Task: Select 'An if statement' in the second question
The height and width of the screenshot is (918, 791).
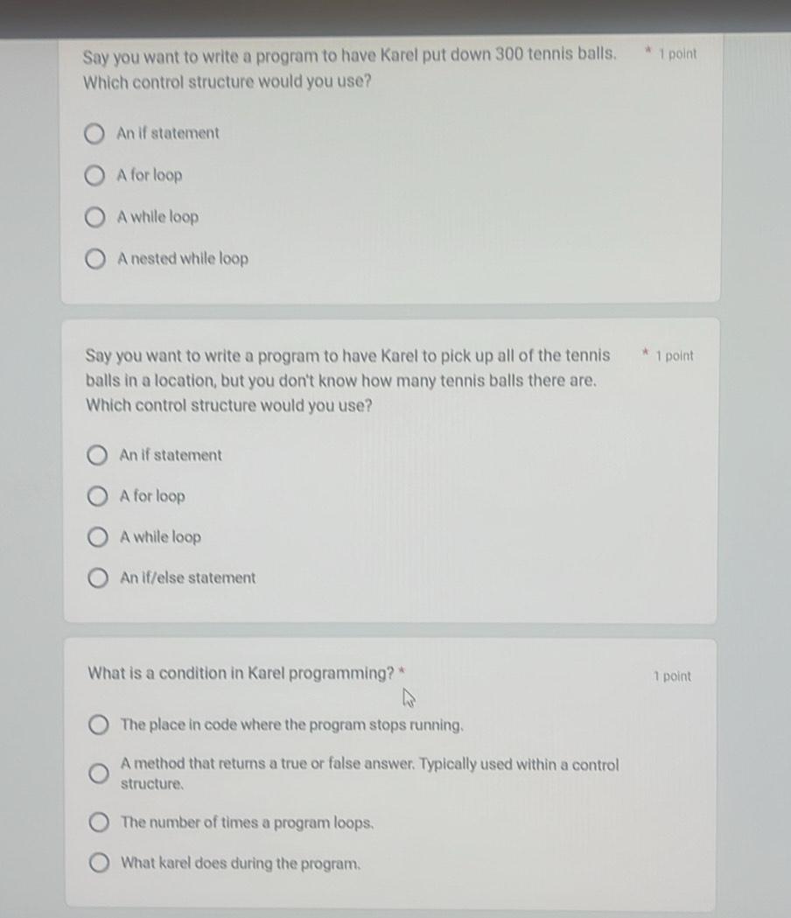Action: coord(99,454)
